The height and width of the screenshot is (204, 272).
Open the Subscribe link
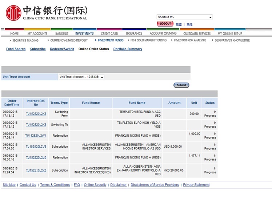coord(38,49)
